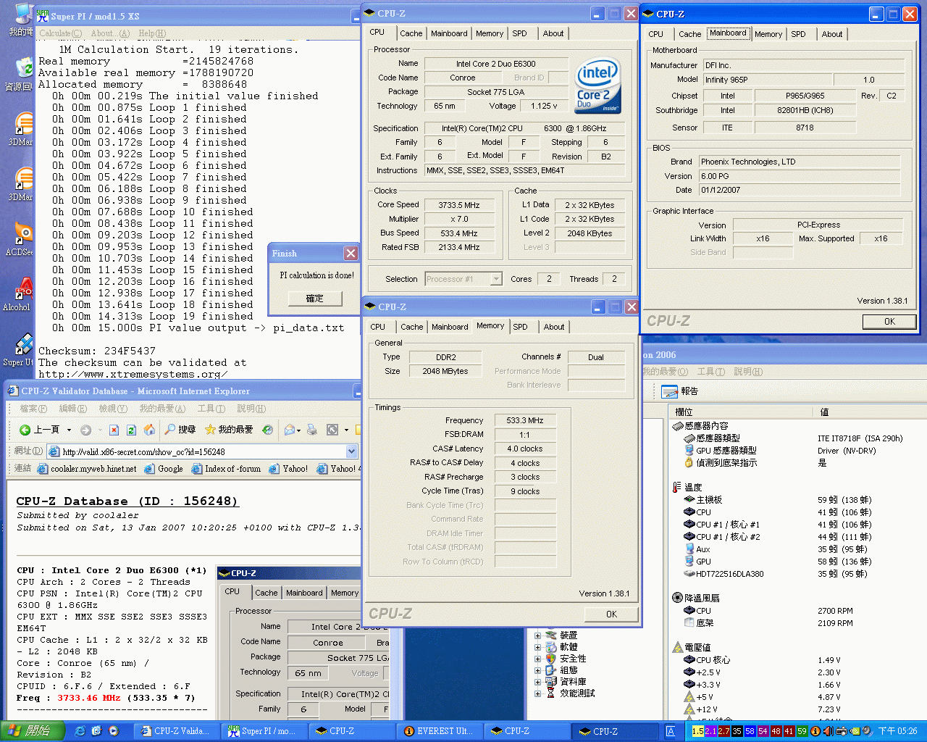Click the DRAM Frequency 533.3 MHz value
The width and height of the screenshot is (927, 742).
coord(525,420)
